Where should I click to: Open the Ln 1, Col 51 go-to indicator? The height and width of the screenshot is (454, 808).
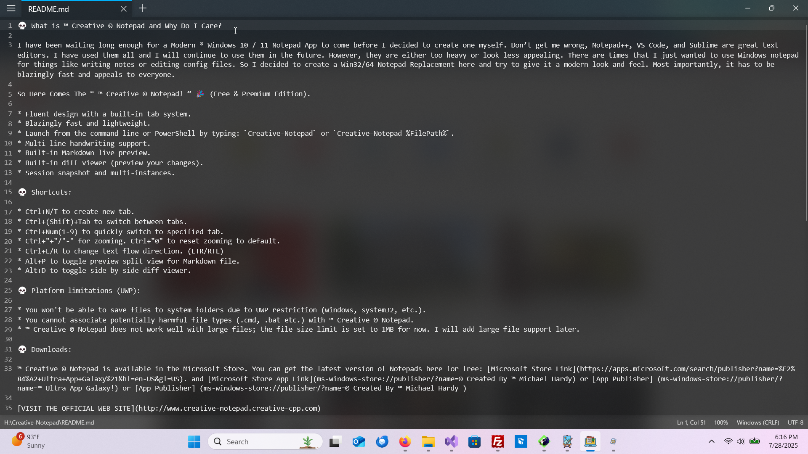[691, 422]
